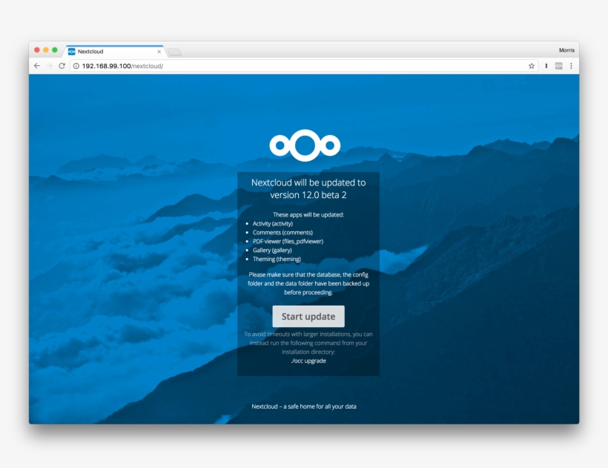
Task: Select the ./occ upgrade command text
Action: tap(311, 360)
